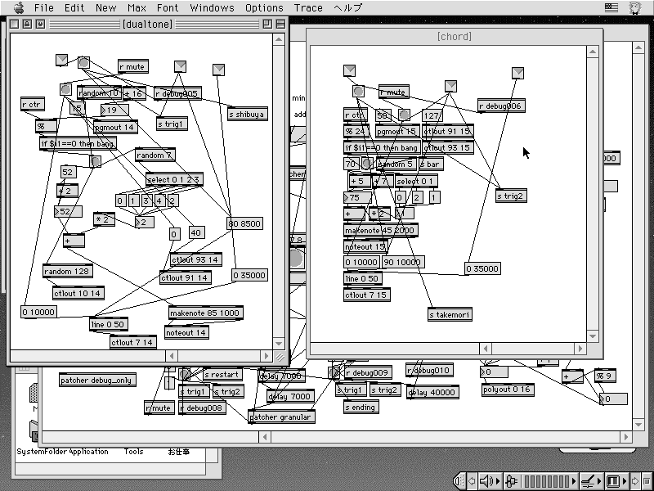Select the s ending object
The image size is (654, 491).
(x=361, y=407)
